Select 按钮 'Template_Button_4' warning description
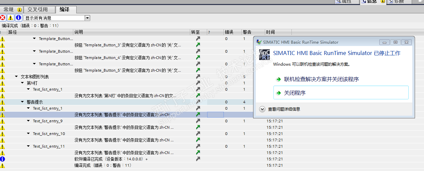The image size is (424, 171). pos(128,58)
